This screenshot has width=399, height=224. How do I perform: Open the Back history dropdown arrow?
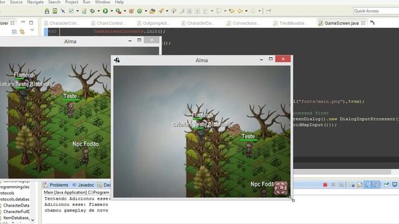[x=246, y=11]
